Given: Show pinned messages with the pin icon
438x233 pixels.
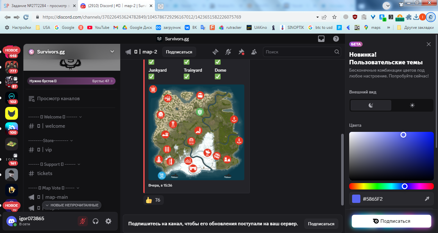Looking at the screenshot, I should point(241,52).
